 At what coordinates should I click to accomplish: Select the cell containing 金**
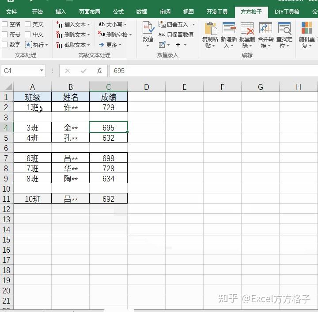[71, 127]
